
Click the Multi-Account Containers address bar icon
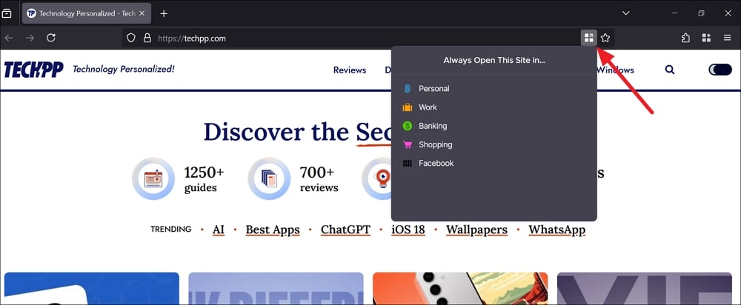point(589,38)
